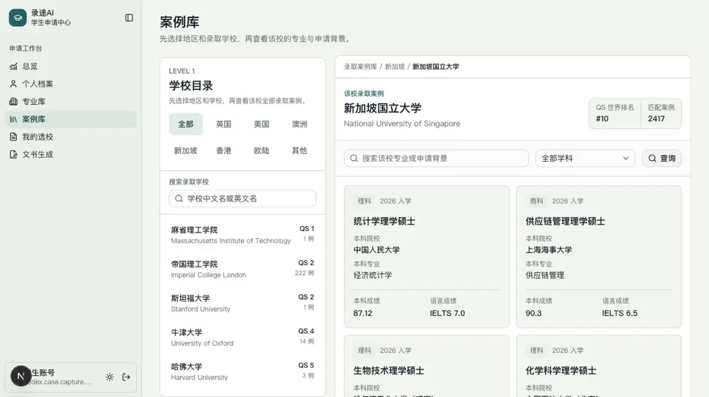
Task: Click the 90.3 undergraduate score
Action: pos(533,313)
